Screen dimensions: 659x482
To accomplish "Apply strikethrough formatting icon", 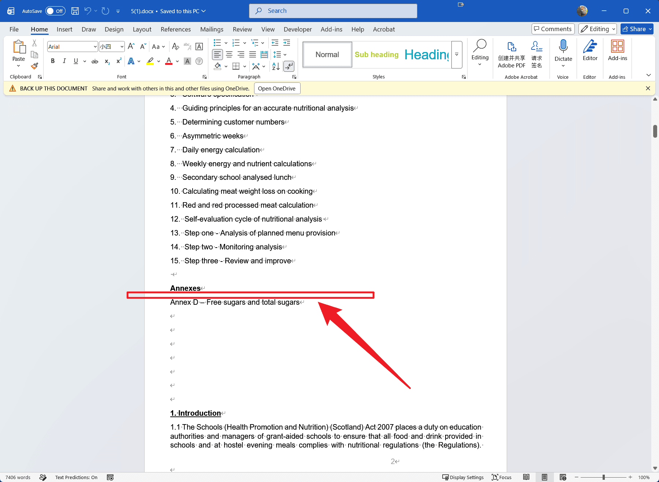I will (x=95, y=61).
